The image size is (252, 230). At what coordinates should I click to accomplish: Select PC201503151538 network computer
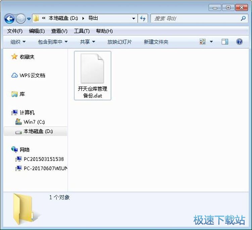pyautogui.click(x=44, y=159)
